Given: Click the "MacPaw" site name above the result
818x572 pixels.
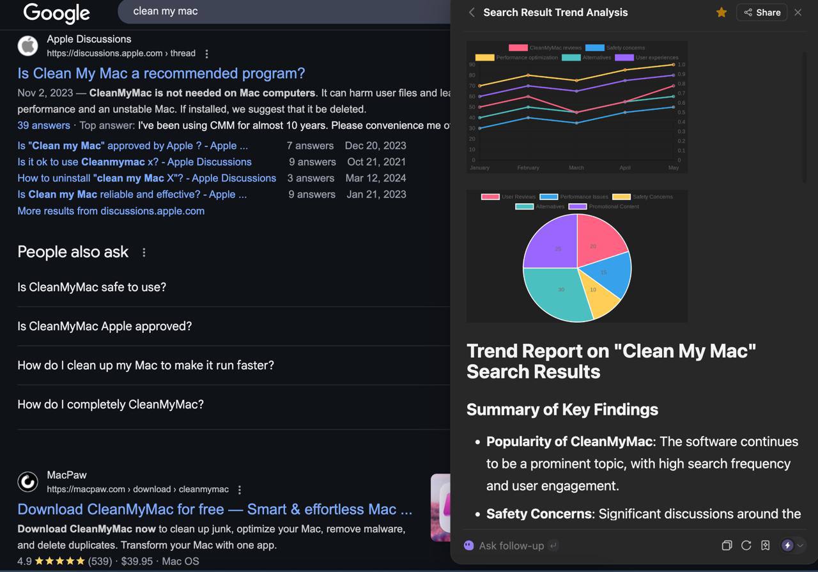Looking at the screenshot, I should pos(66,475).
